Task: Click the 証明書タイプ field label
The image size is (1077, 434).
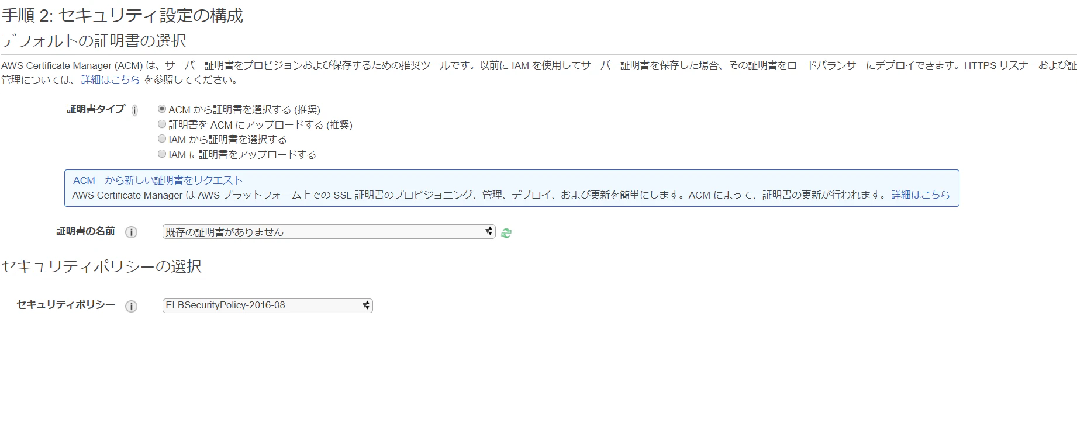Action: tap(96, 109)
